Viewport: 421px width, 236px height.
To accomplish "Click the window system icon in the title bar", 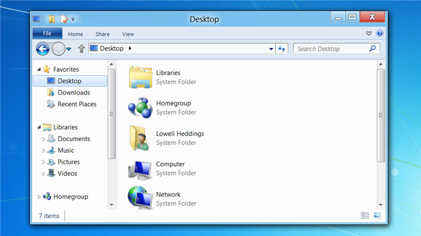I will tap(37, 19).
